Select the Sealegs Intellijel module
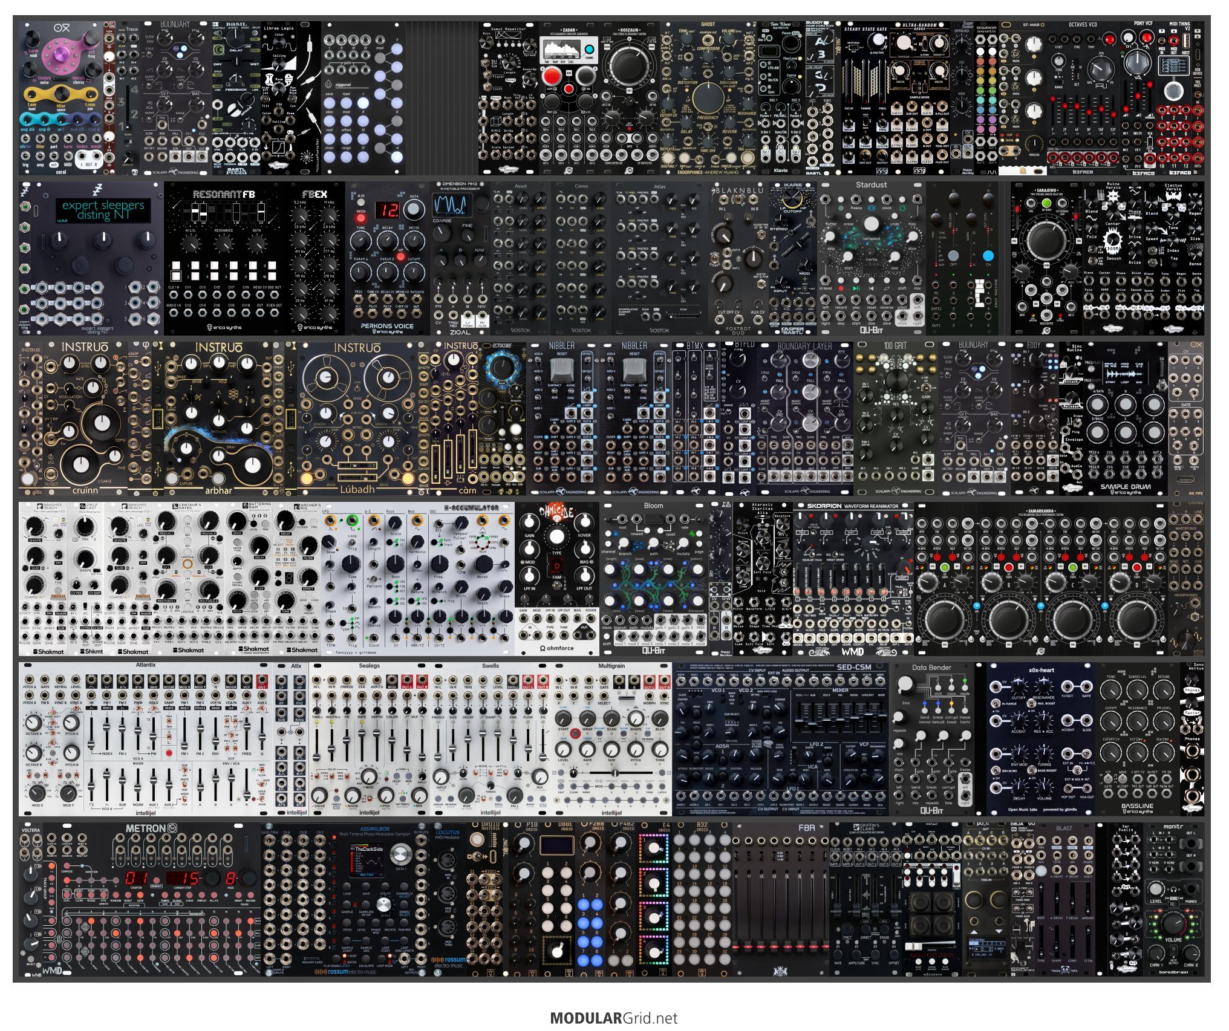This screenshot has height=1031, width=1229. tap(370, 739)
